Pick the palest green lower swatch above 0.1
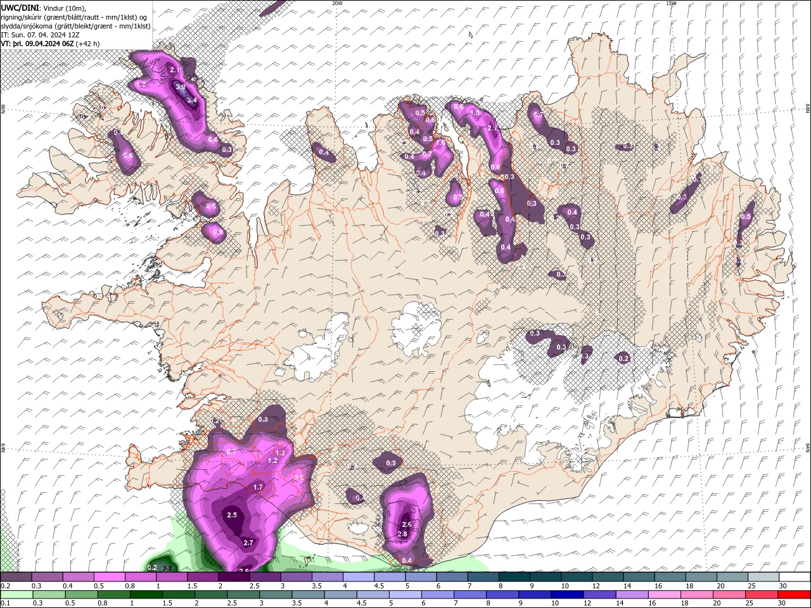The width and height of the screenshot is (811, 608). [16, 595]
